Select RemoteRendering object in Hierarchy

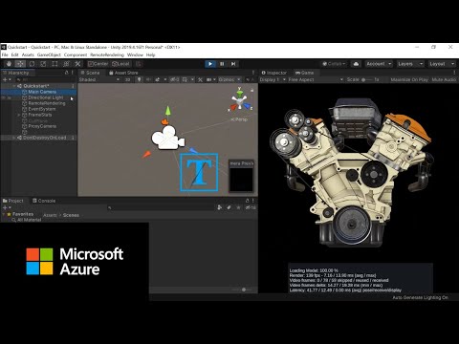tap(38, 103)
